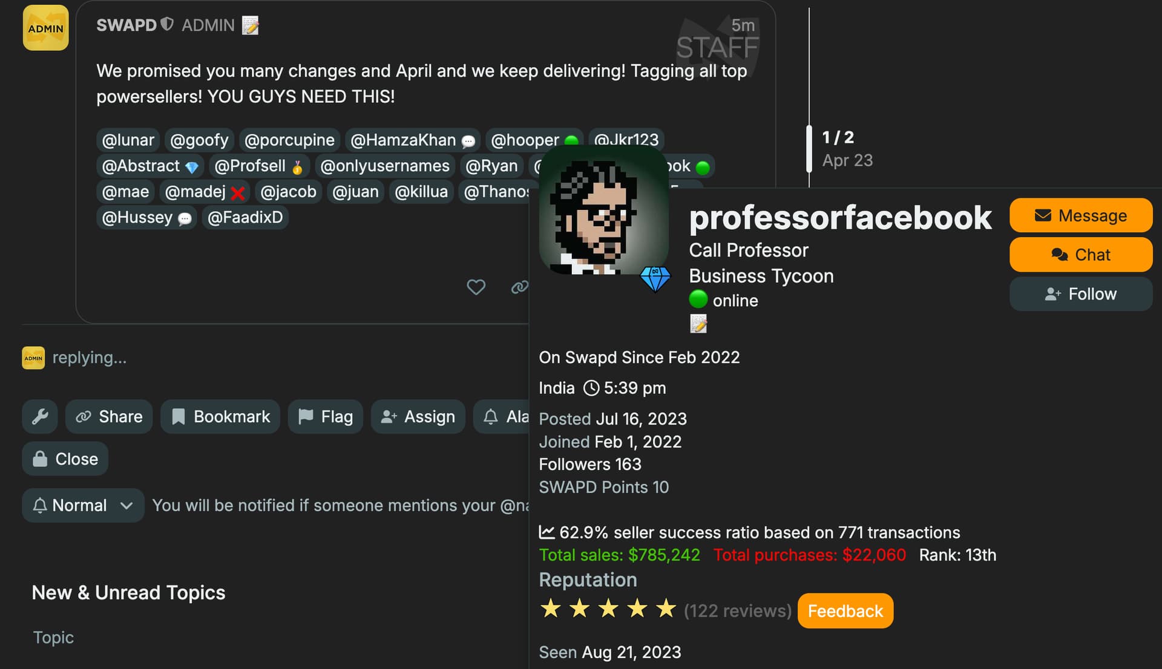Expand the Normal notification level dropdown

click(x=84, y=505)
